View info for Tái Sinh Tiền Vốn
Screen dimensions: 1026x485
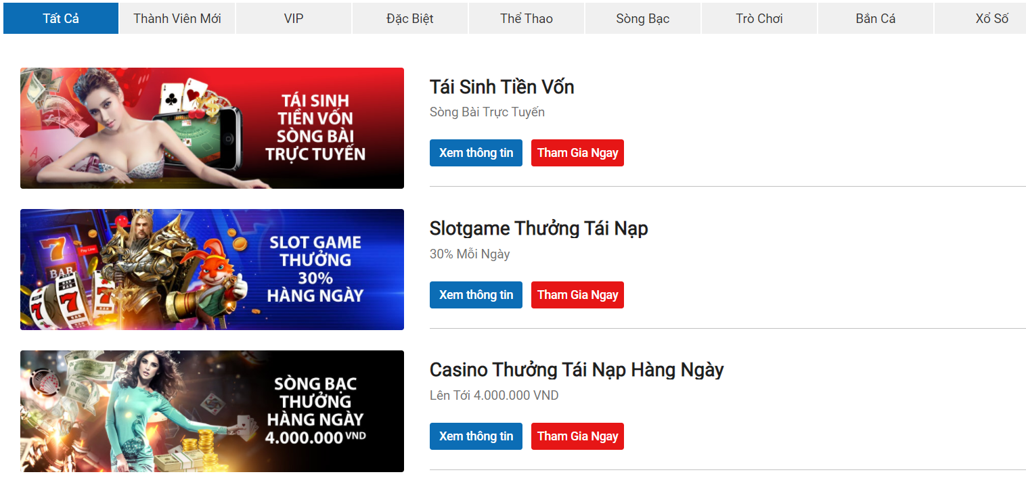(476, 153)
